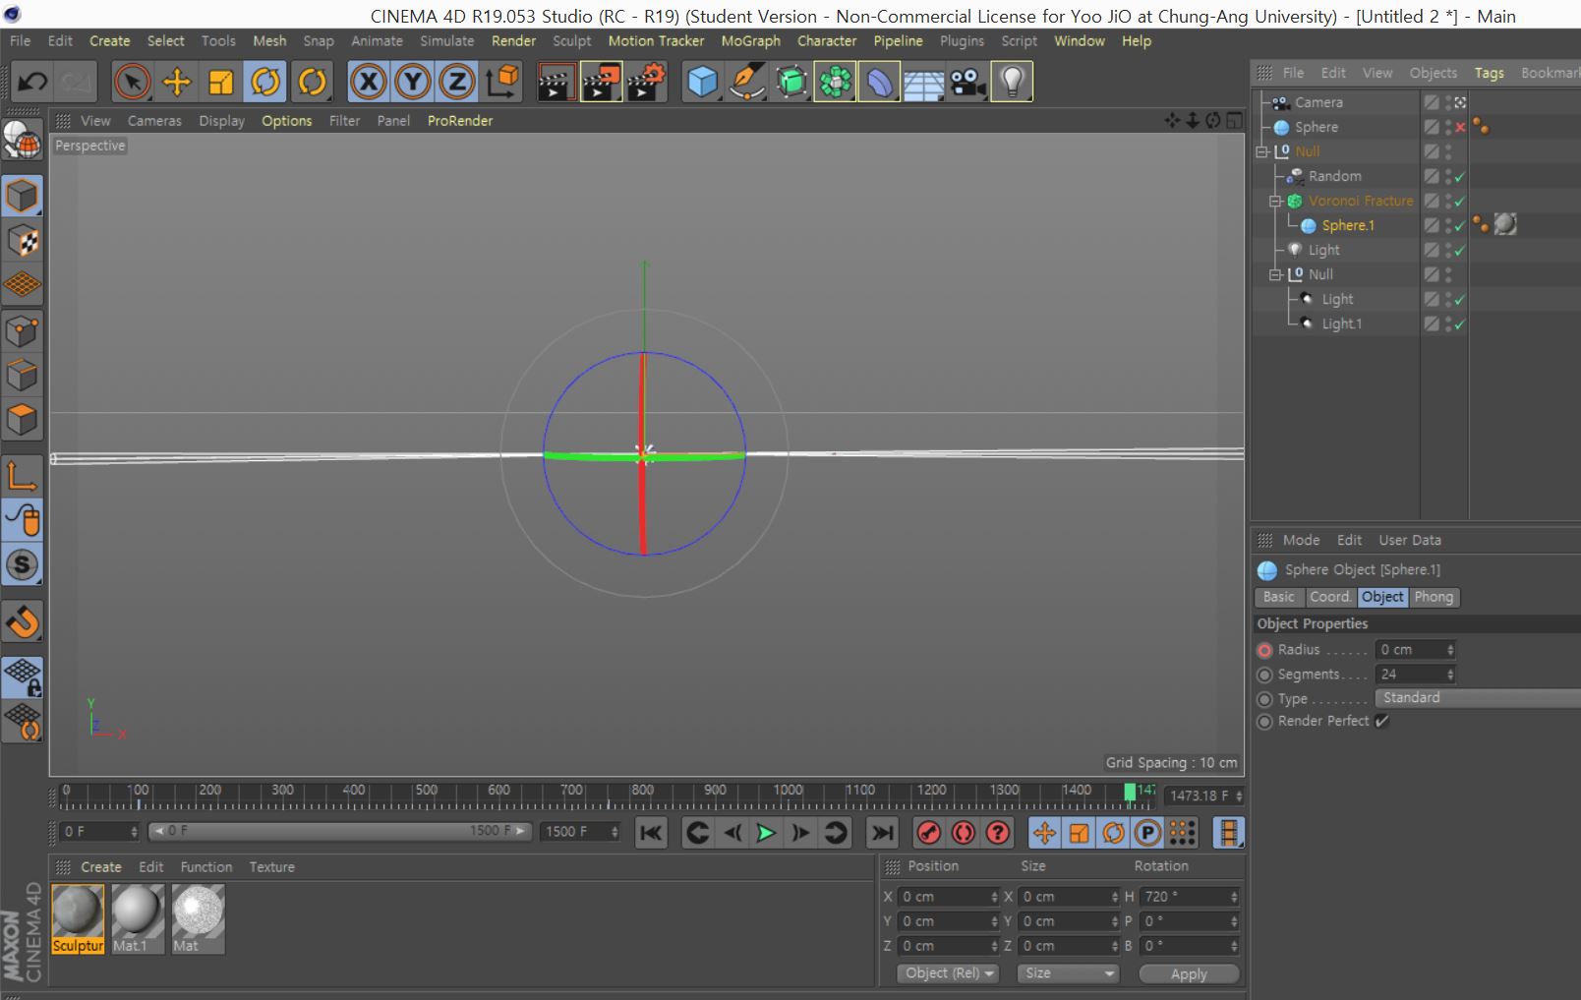Image resolution: width=1581 pixels, height=1000 pixels.
Task: Select the spline Pen tool
Action: point(747,82)
